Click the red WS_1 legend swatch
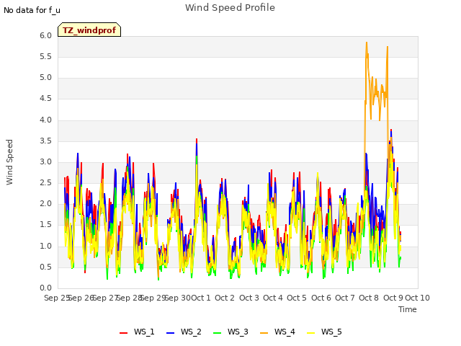The height and width of the screenshot is (346, 461). click(123, 333)
